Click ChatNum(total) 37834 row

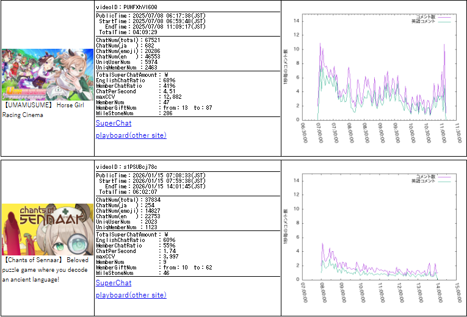[x=128, y=200]
